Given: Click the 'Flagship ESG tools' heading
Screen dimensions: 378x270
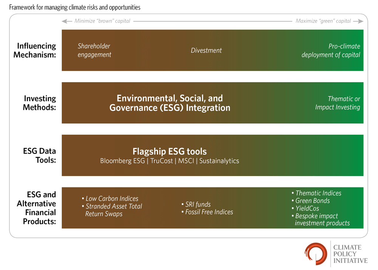Looking at the screenshot, I should point(169,151).
